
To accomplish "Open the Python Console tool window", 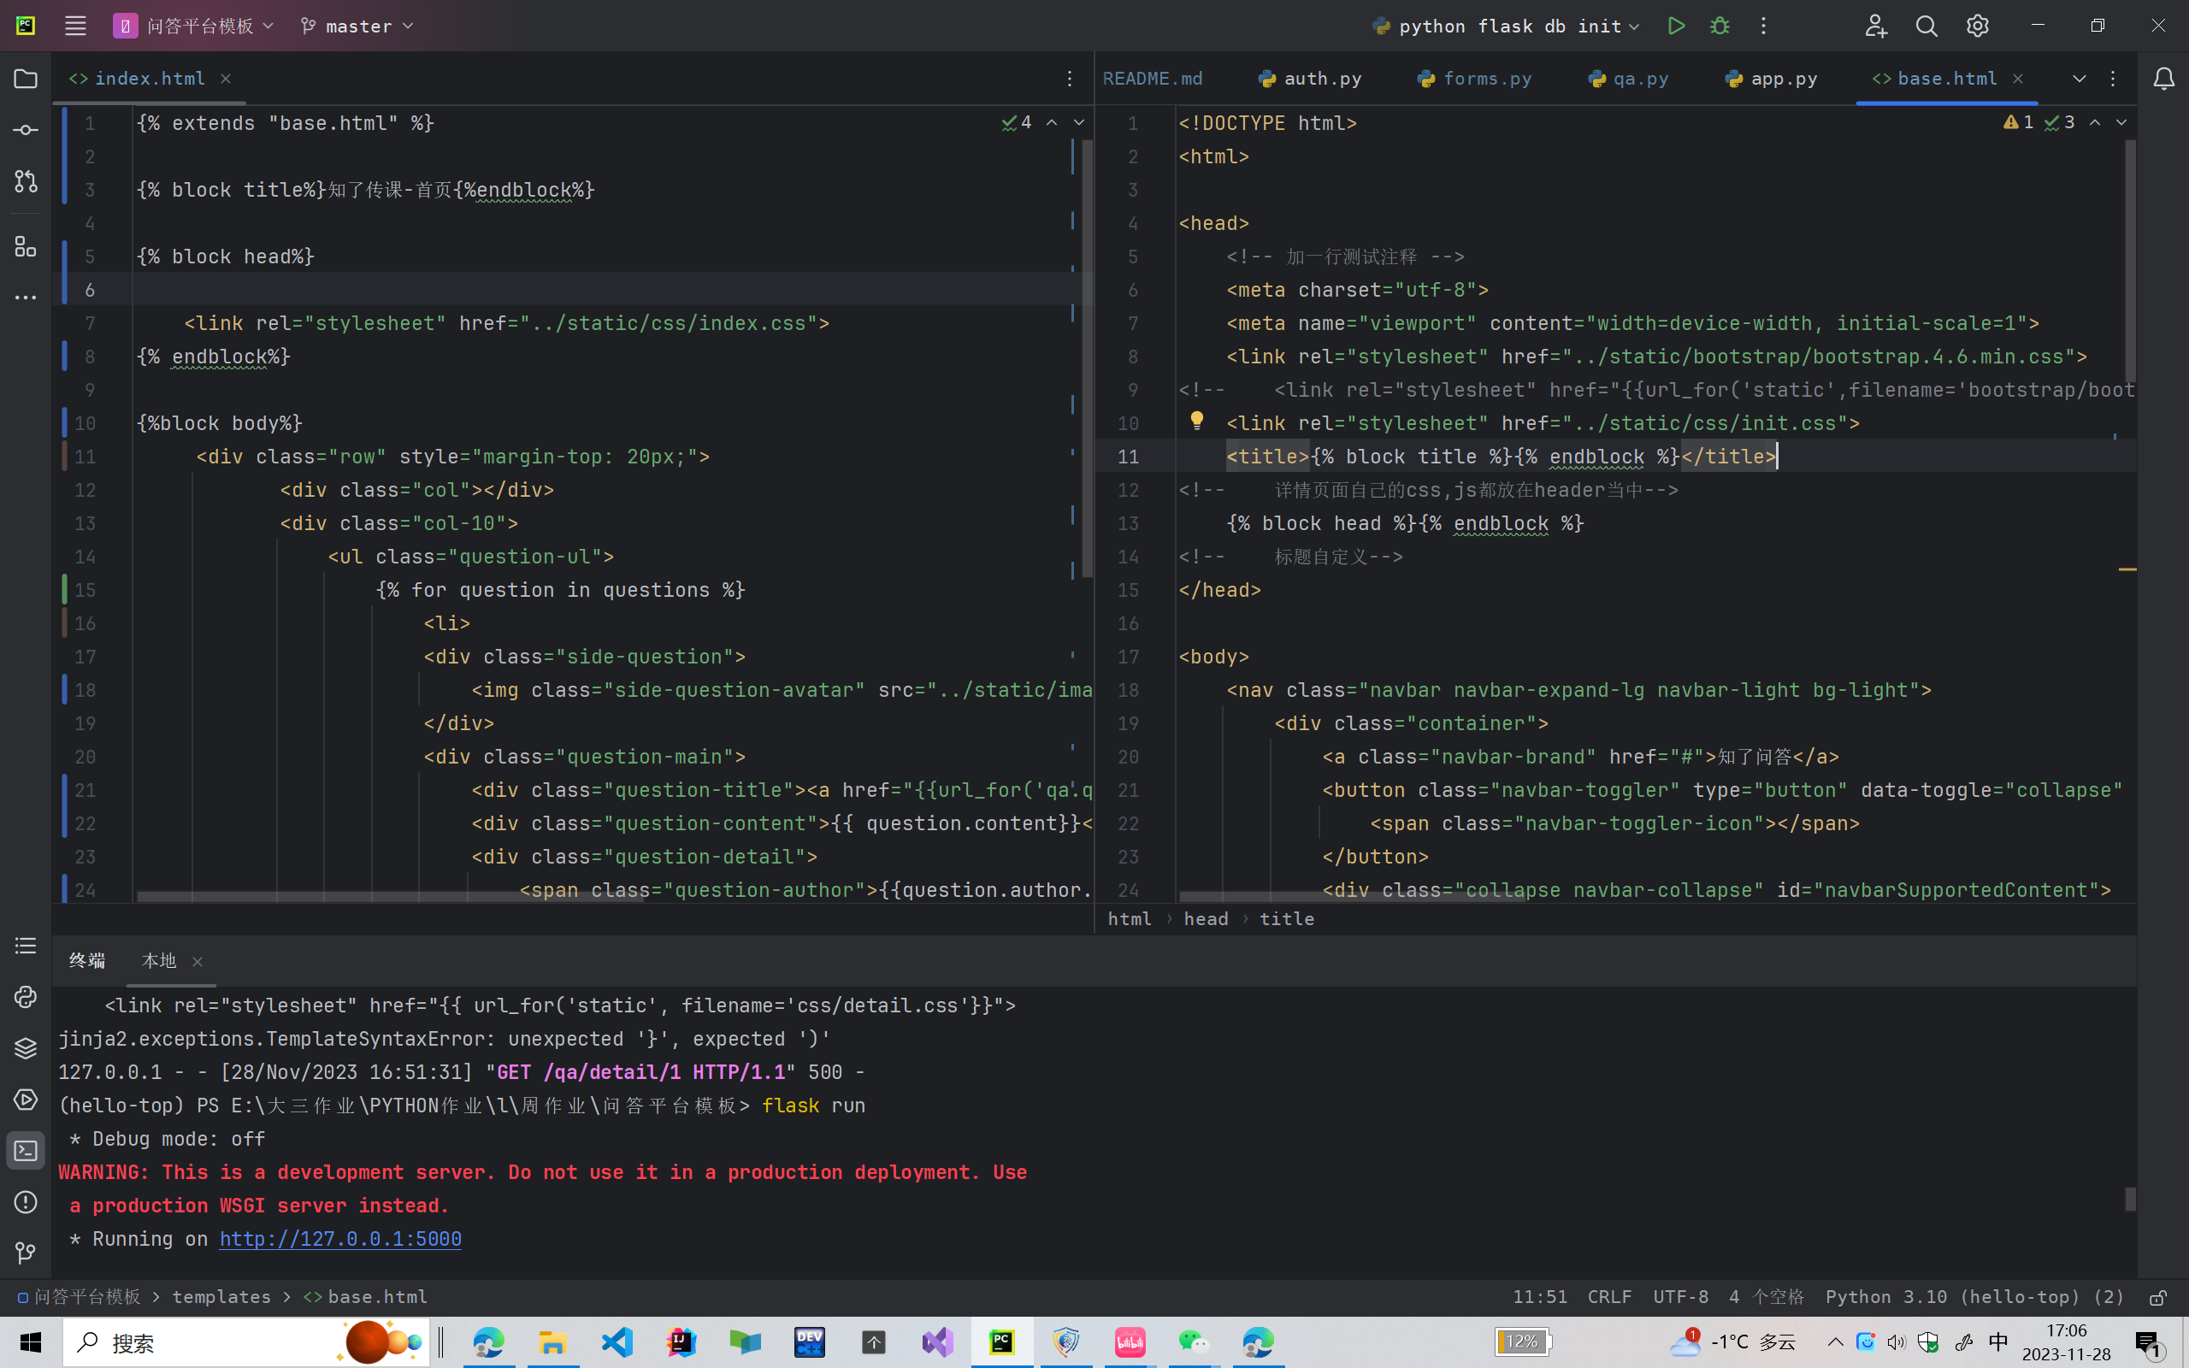I will click(x=26, y=997).
